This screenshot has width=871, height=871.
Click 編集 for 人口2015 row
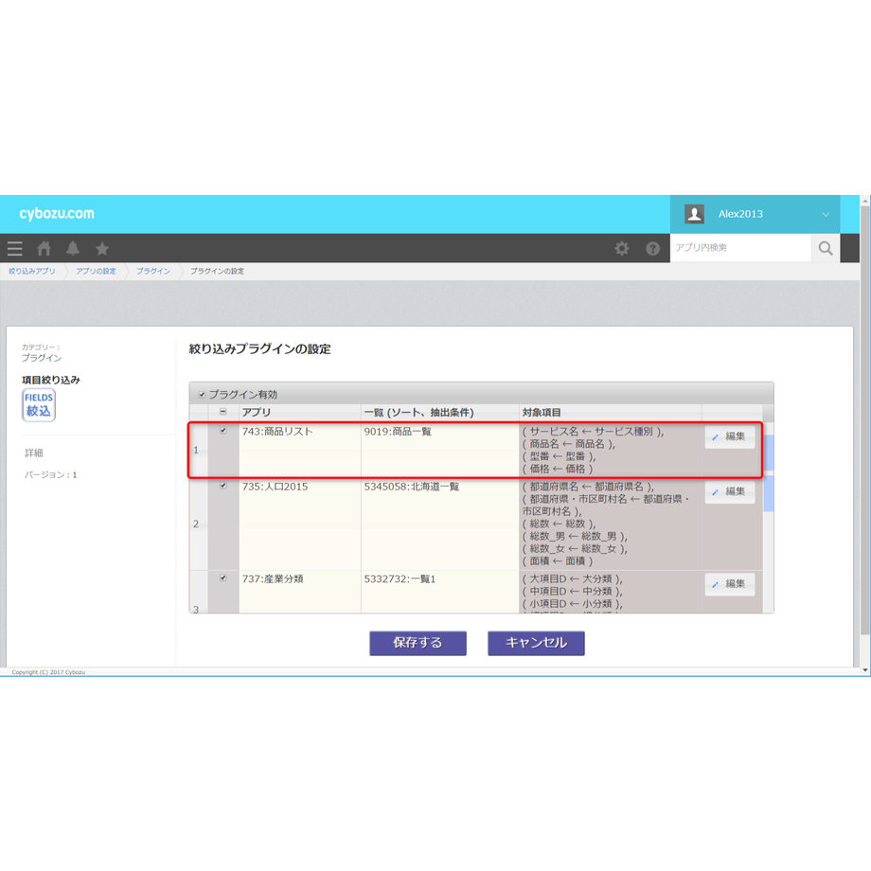click(x=730, y=491)
